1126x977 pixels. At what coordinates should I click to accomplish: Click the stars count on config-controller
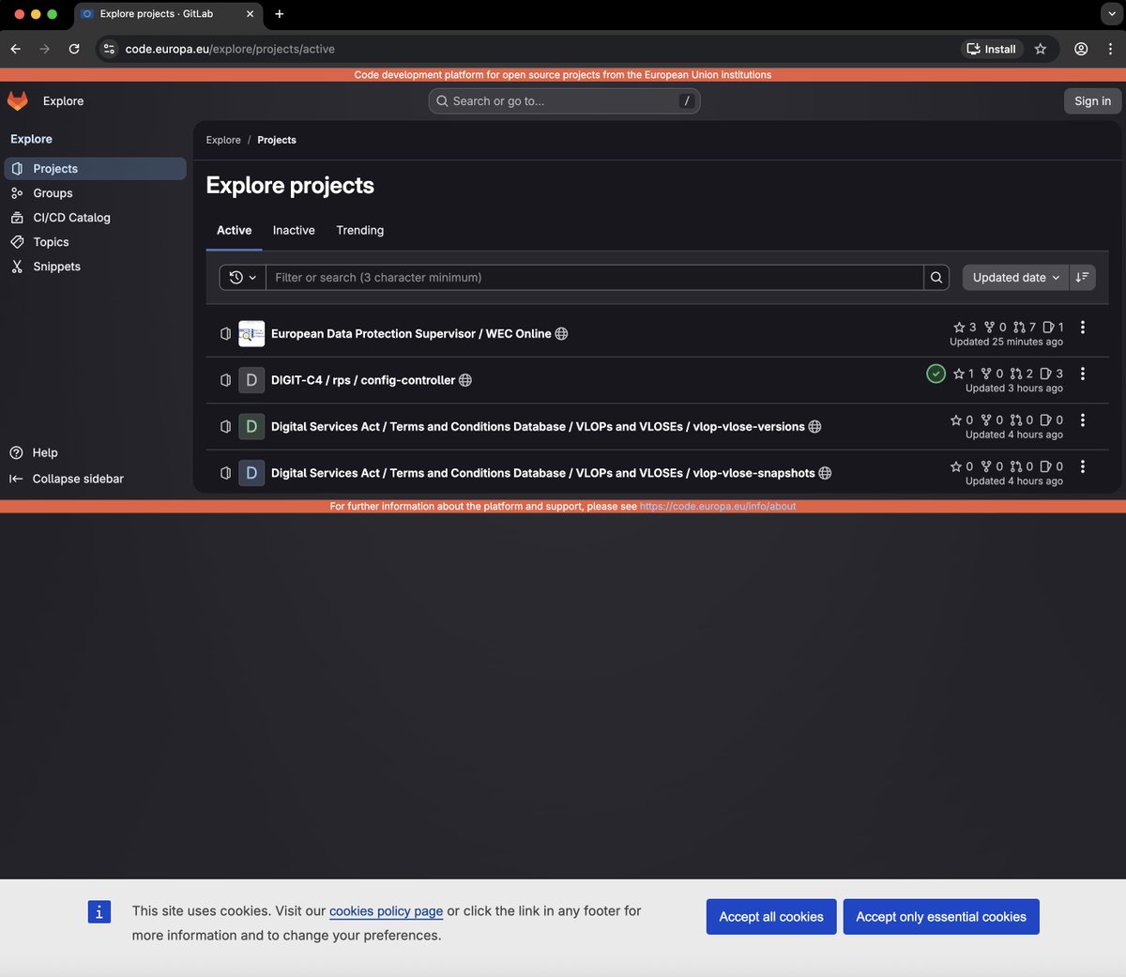coord(964,374)
